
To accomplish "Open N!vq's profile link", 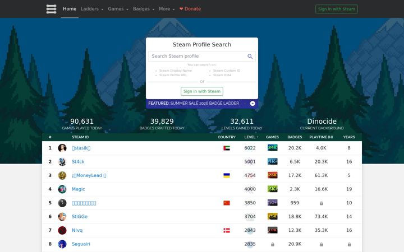I will pyautogui.click(x=77, y=230).
